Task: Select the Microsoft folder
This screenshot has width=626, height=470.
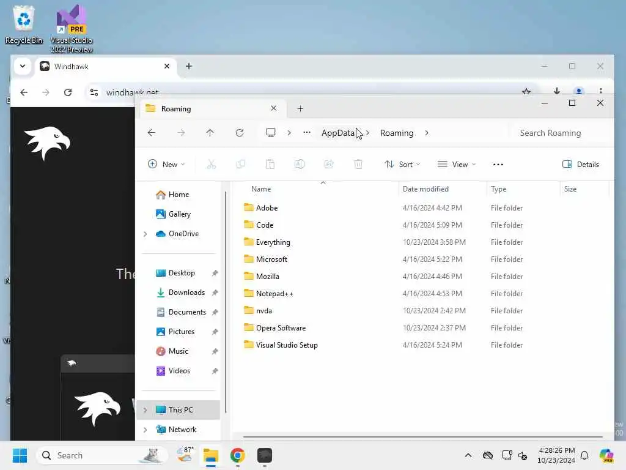Action: click(x=265, y=259)
